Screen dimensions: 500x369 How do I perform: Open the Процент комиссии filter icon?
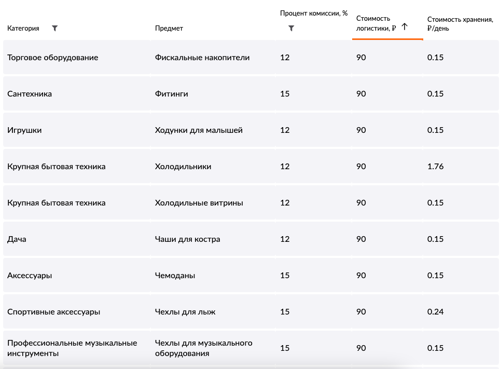(x=291, y=29)
